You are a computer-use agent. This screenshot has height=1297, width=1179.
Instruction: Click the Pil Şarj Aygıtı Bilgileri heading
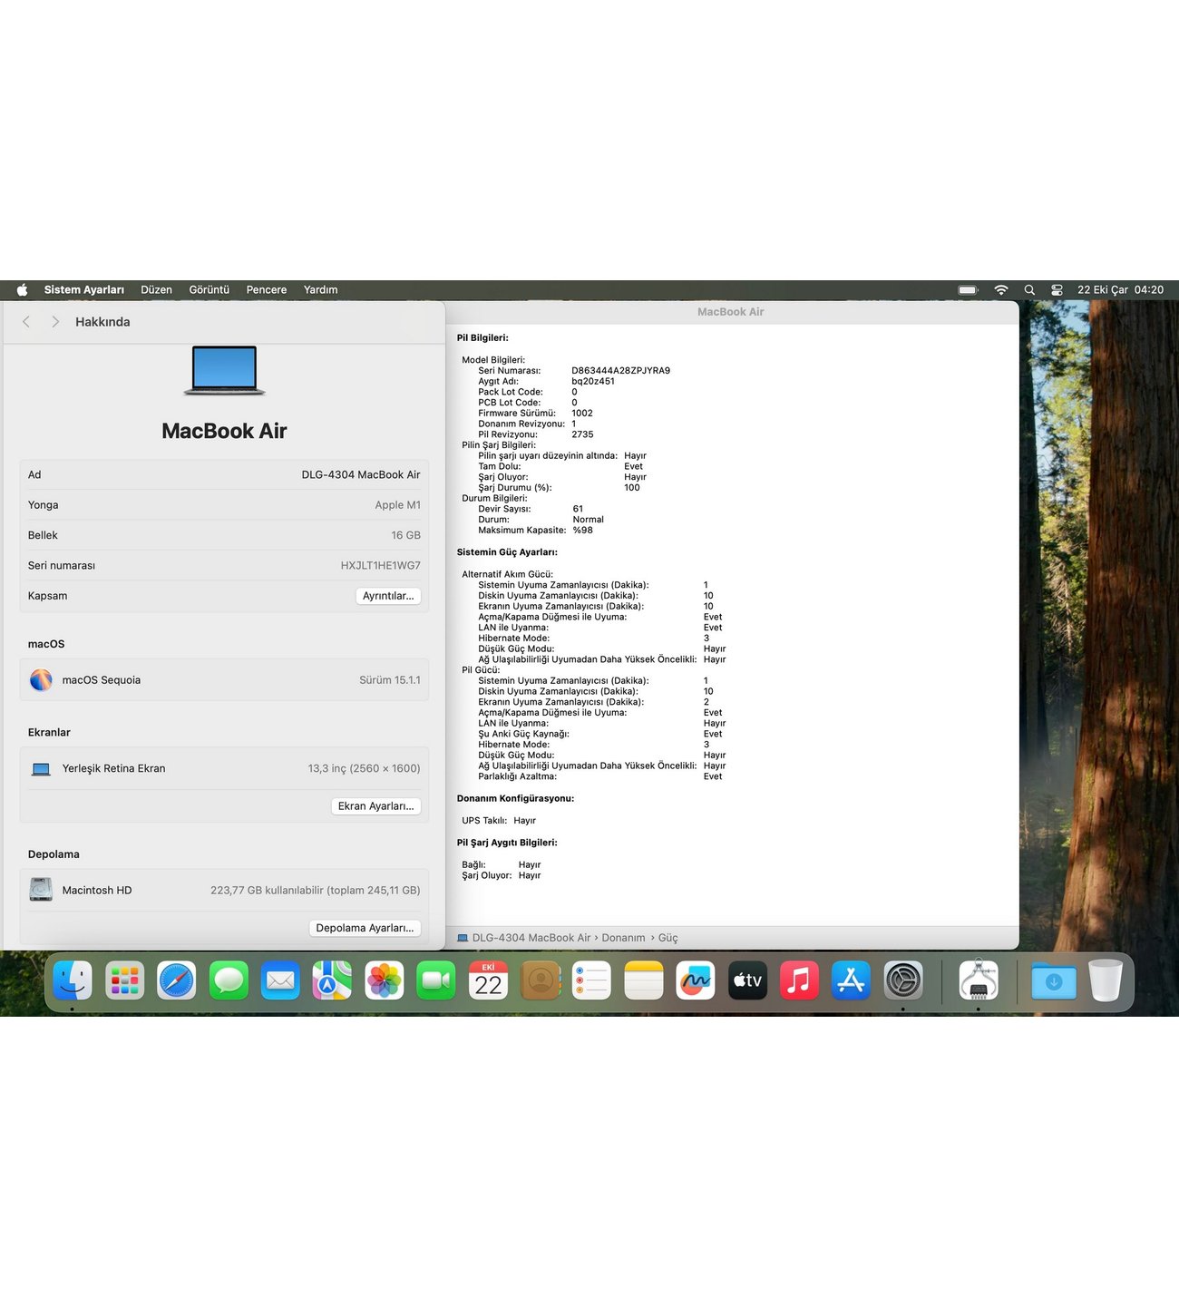[507, 843]
